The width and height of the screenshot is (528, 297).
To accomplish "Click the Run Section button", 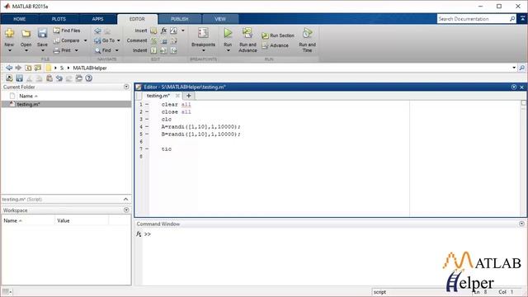I will click(x=278, y=35).
